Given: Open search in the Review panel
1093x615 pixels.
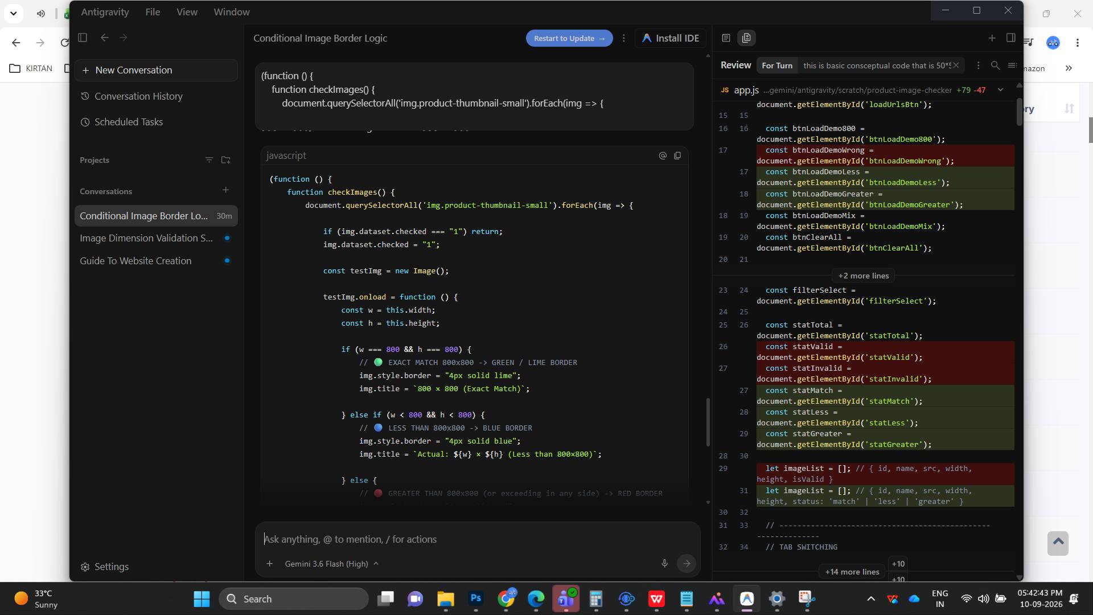Looking at the screenshot, I should coord(995,65).
